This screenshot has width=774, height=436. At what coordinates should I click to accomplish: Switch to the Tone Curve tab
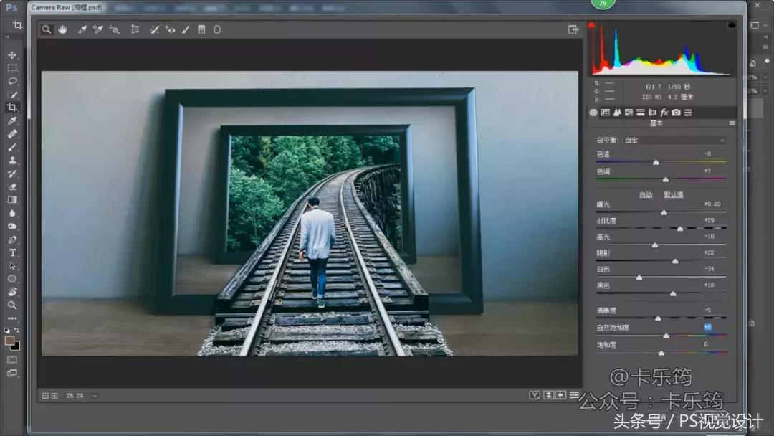click(x=605, y=113)
